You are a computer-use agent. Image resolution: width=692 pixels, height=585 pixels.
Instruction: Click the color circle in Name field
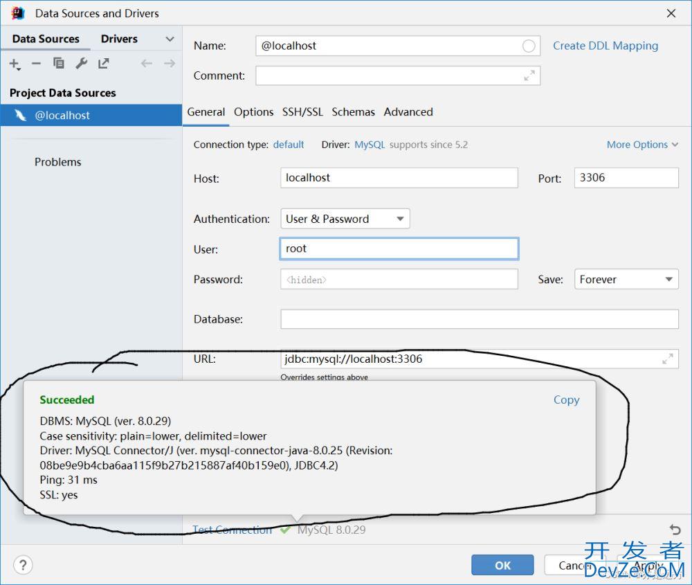coord(529,46)
